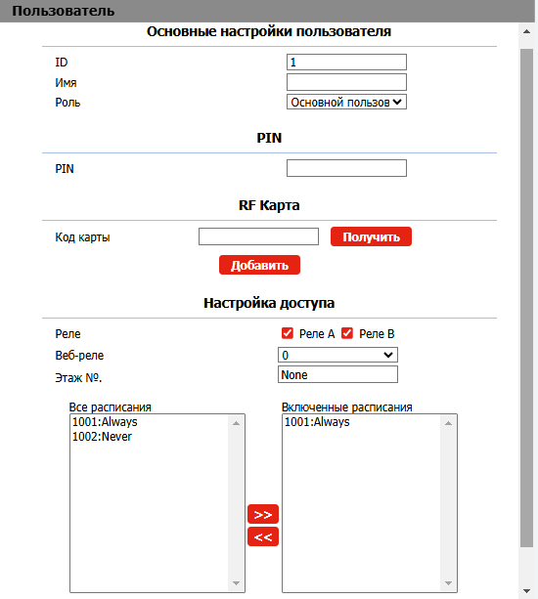This screenshot has width=538, height=599.
Task: Focus the PIN input field
Action: (x=346, y=168)
